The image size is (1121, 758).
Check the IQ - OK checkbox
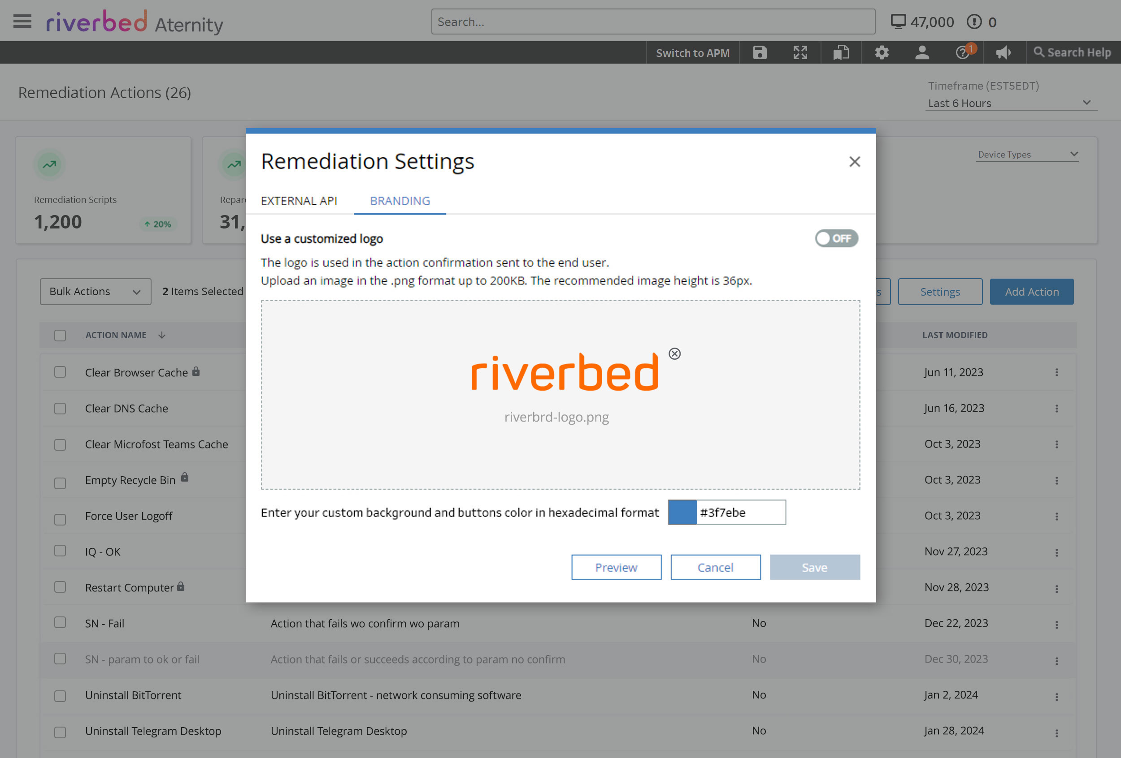tap(60, 550)
